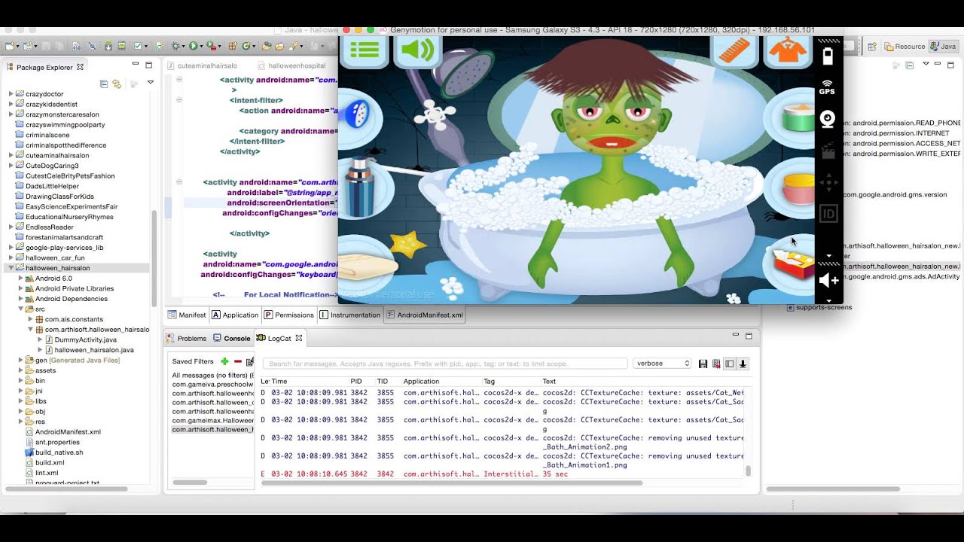This screenshot has height=542, width=964.
Task: Click the Run button in Eclipse toolbar
Action: pyautogui.click(x=194, y=46)
